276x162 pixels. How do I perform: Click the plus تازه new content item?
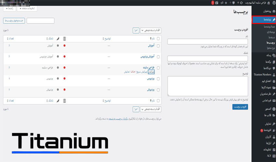click(x=224, y=3)
